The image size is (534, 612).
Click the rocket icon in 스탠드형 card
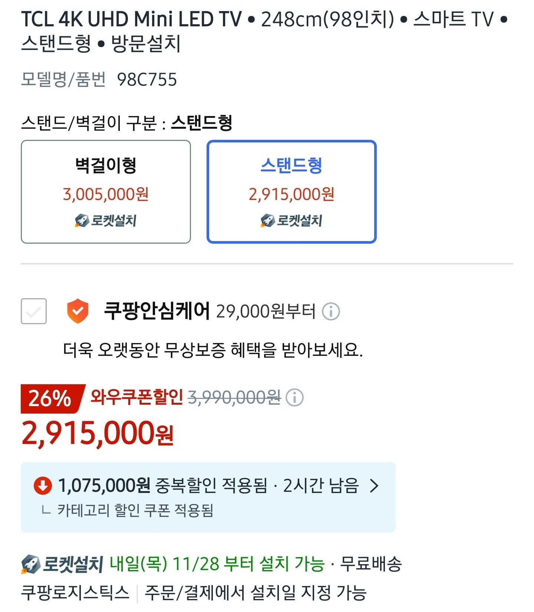pos(267,220)
